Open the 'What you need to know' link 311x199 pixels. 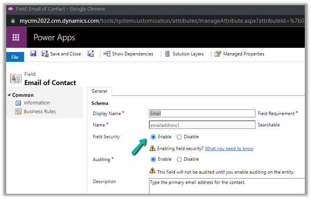point(229,148)
